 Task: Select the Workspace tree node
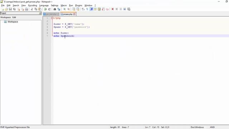[13, 21]
